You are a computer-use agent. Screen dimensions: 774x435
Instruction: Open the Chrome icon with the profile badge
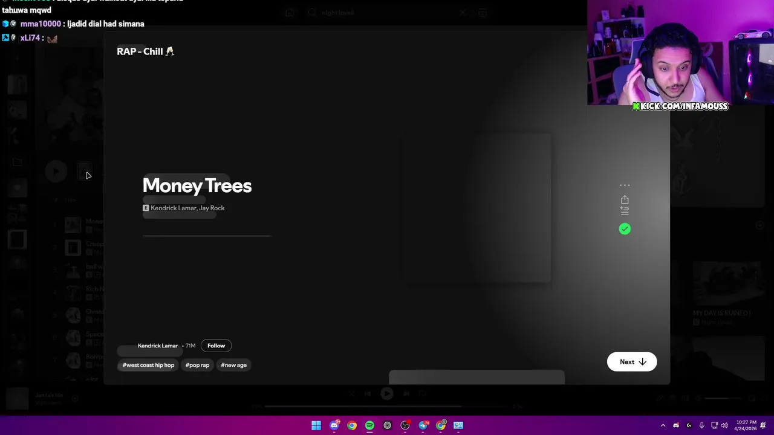pos(441,425)
